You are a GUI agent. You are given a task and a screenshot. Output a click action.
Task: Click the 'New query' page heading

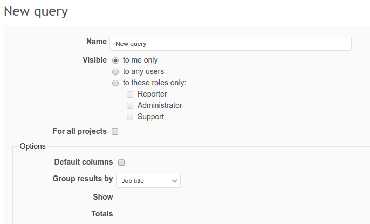pyautogui.click(x=36, y=11)
